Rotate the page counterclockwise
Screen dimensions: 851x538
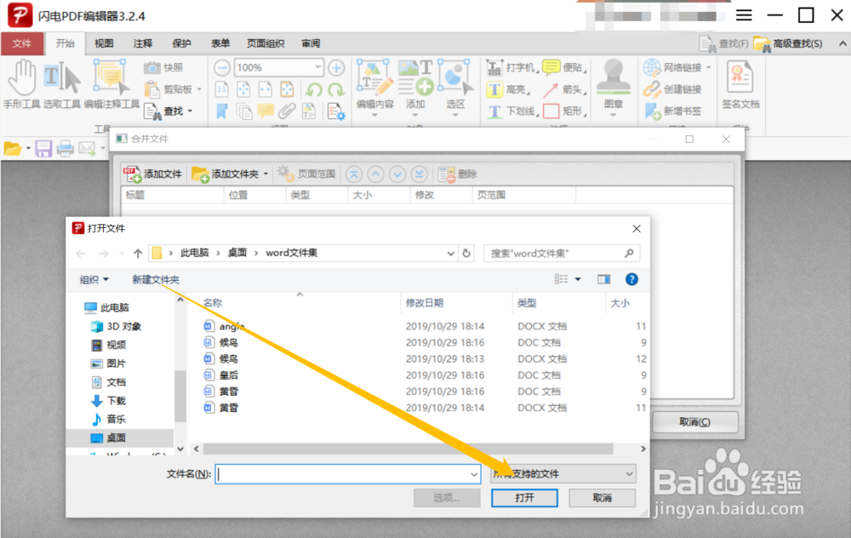[x=314, y=89]
